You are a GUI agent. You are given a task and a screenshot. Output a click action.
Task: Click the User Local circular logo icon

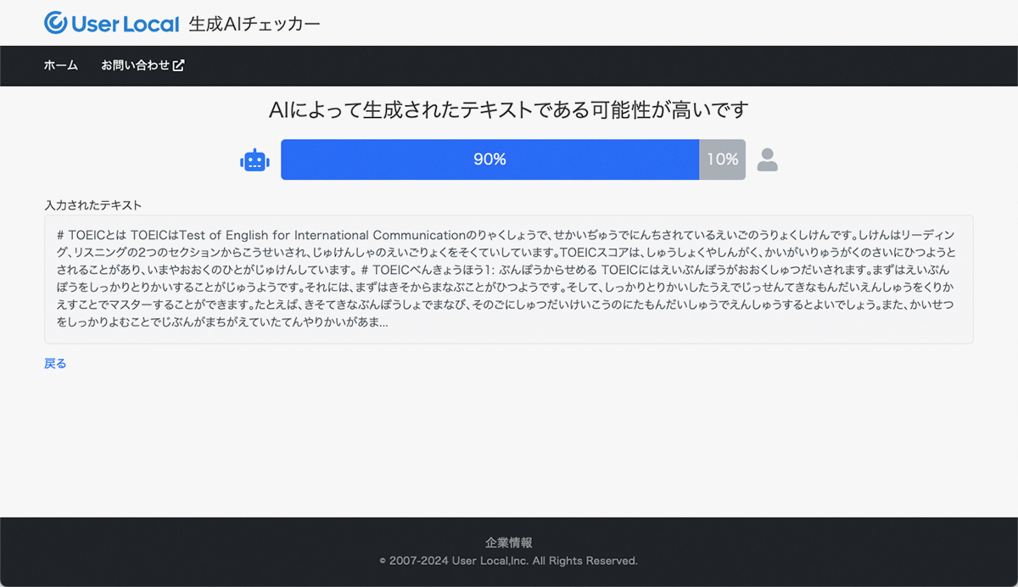coord(56,23)
